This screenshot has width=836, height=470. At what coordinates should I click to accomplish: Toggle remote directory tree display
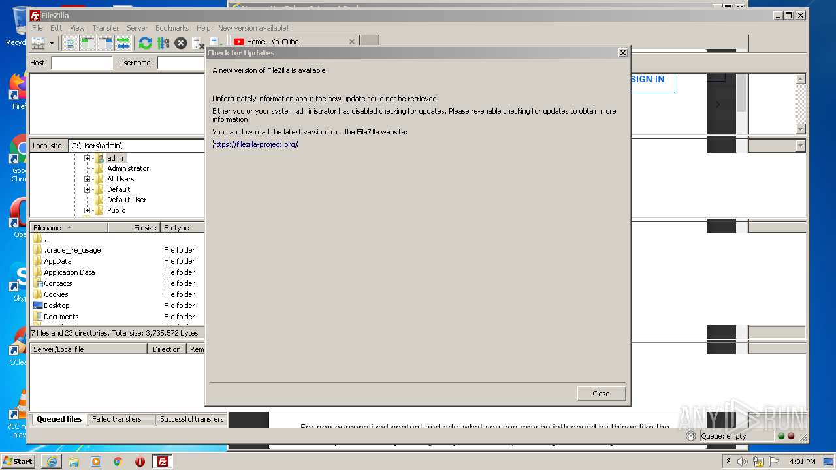[x=106, y=43]
